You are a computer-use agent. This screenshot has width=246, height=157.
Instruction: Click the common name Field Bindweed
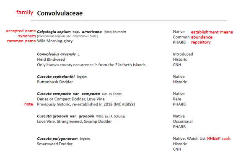point(51,59)
